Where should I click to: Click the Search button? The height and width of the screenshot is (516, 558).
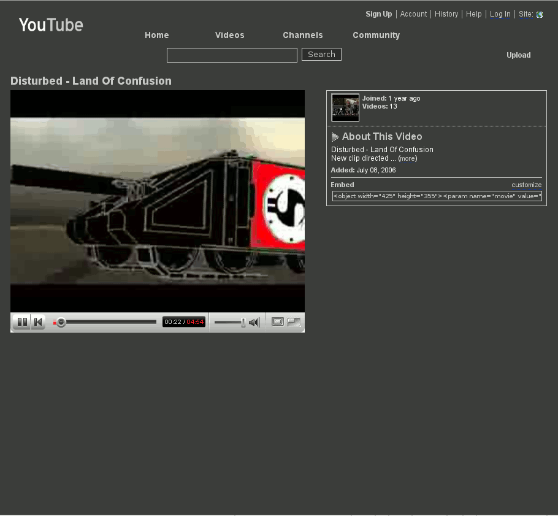(321, 55)
